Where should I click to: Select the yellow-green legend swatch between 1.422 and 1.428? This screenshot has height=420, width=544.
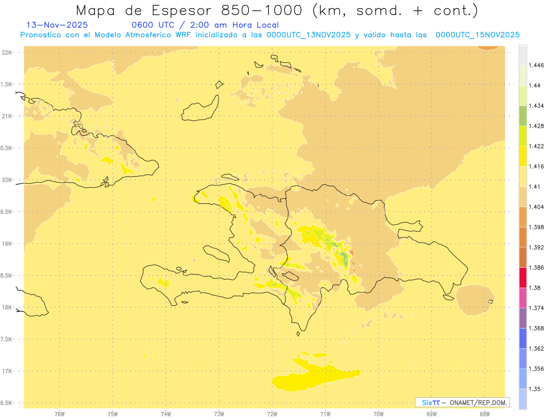click(x=523, y=136)
